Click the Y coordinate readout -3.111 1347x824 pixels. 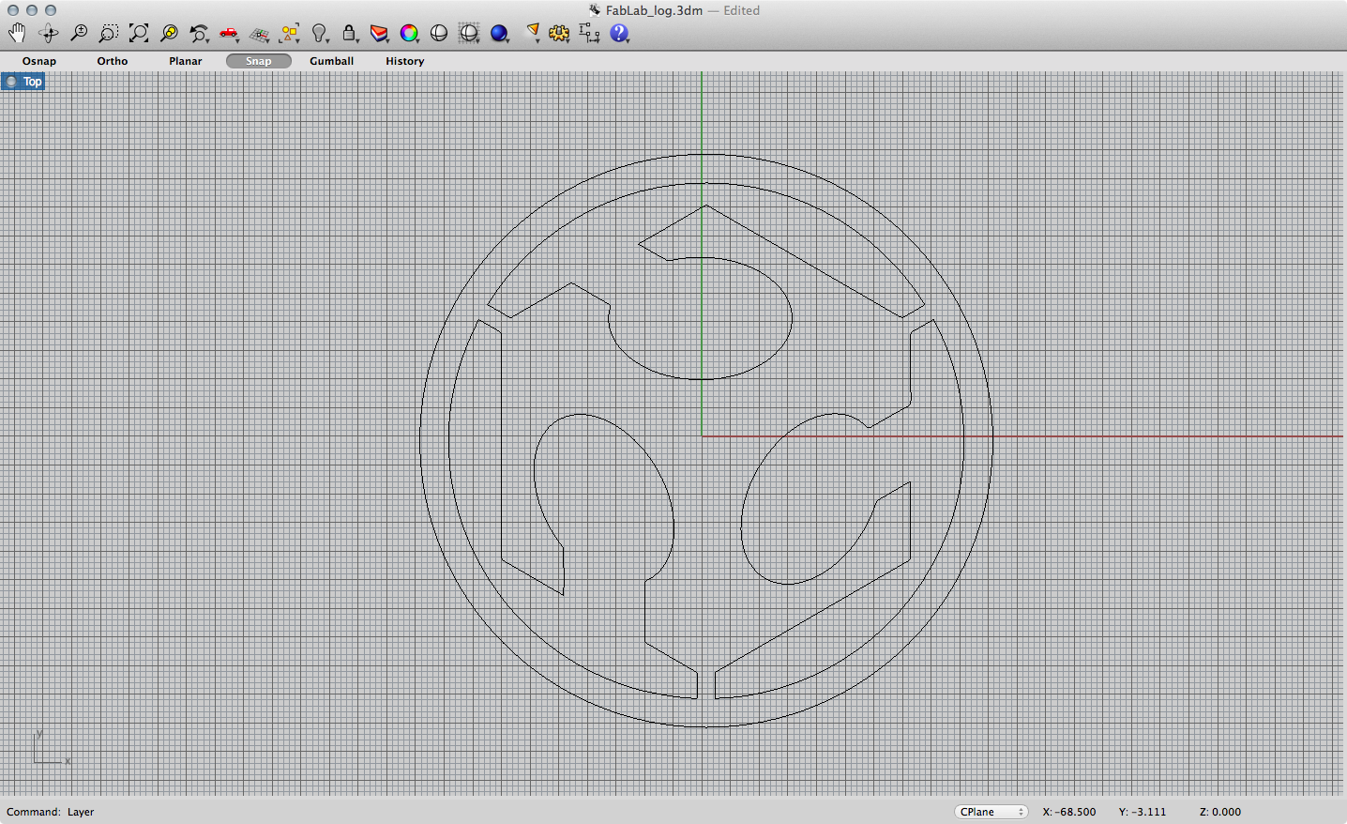1143,812
